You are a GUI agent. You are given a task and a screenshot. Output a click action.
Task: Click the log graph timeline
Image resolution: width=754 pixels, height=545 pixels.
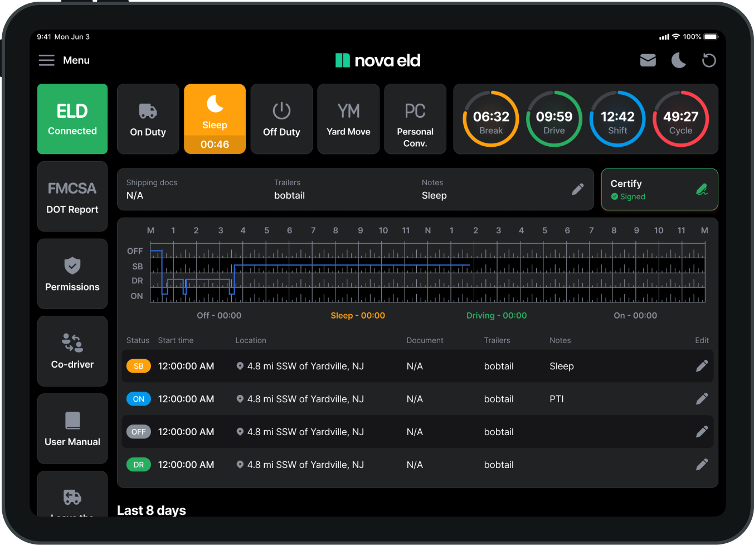[x=427, y=272]
